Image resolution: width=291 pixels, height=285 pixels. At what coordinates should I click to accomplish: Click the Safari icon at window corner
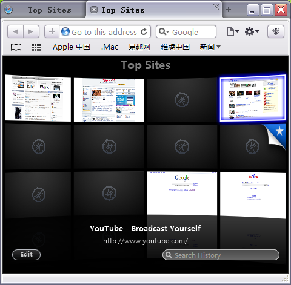[x=8, y=10]
